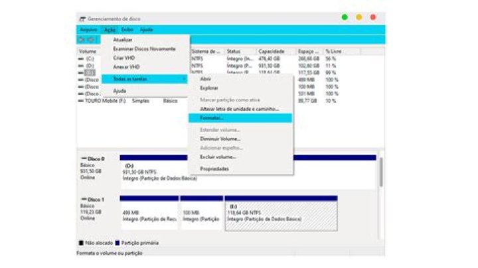Click the disk icon next to Disco 1
The height and width of the screenshot is (268, 478).
[84, 199]
